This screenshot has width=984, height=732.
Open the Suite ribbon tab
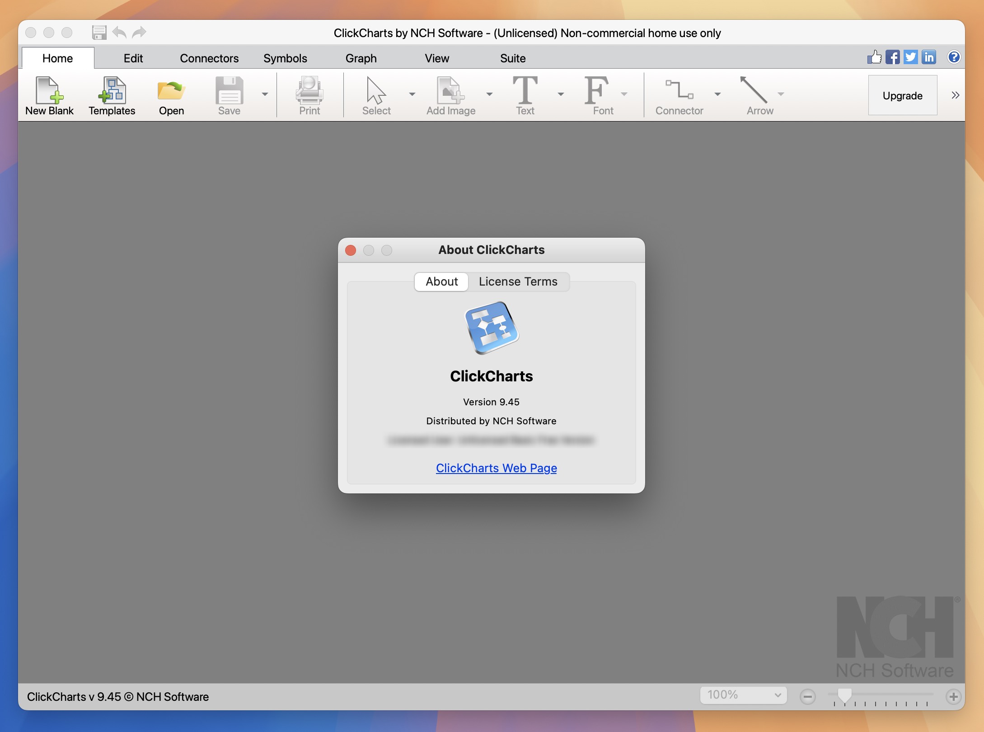pyautogui.click(x=513, y=58)
